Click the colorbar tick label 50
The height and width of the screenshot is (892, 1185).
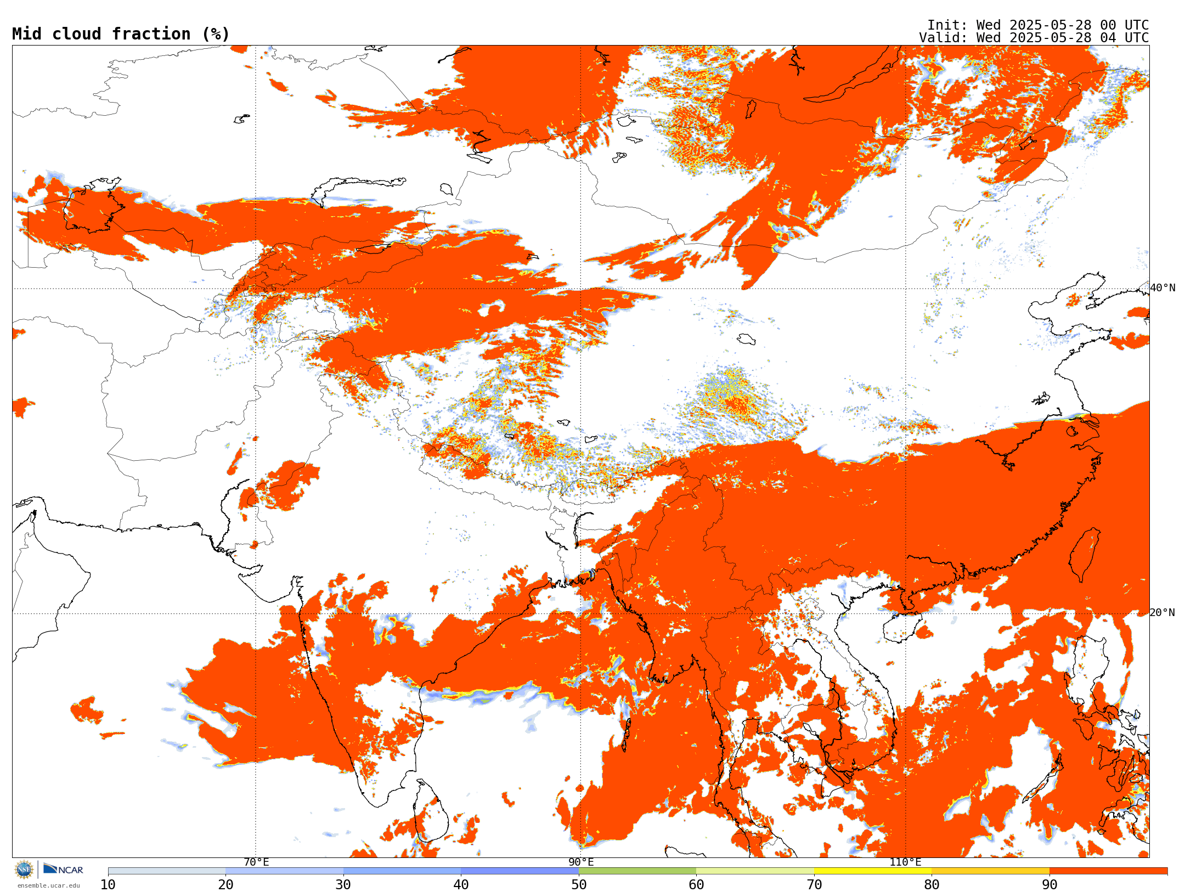pyautogui.click(x=579, y=885)
